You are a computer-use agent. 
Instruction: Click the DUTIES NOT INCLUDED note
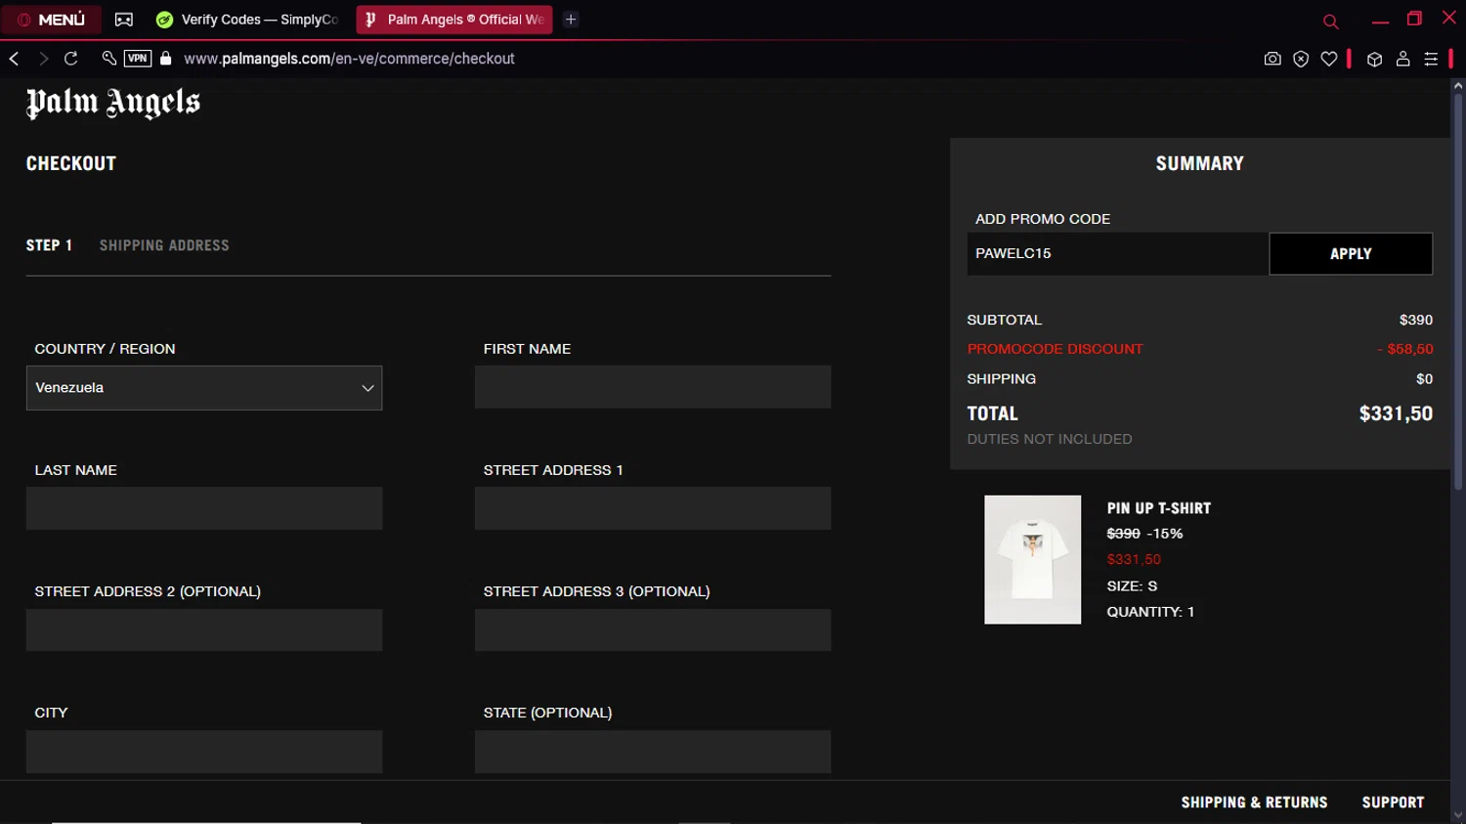(x=1050, y=439)
